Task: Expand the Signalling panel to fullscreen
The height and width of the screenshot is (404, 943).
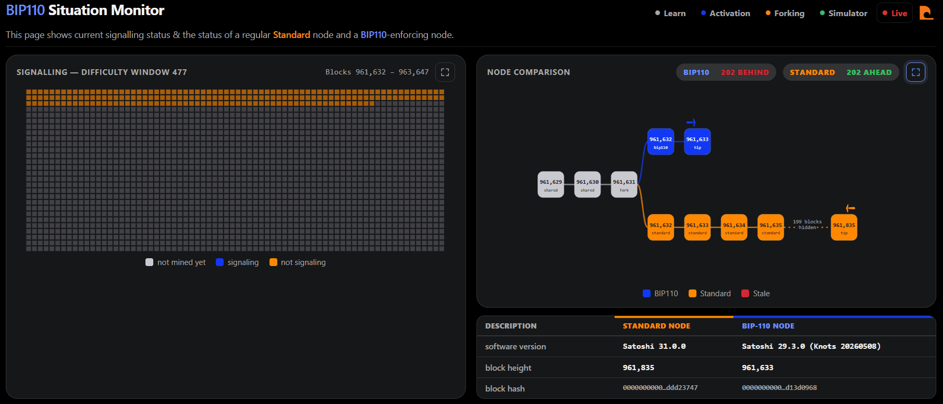Action: (445, 72)
